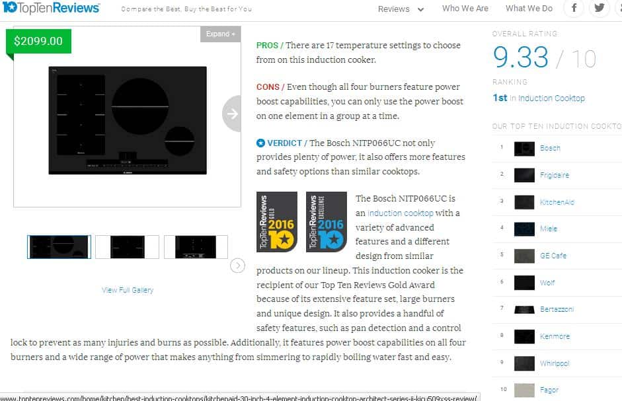Open the Whirlpool review link
The image size is (622, 401).
(555, 363)
